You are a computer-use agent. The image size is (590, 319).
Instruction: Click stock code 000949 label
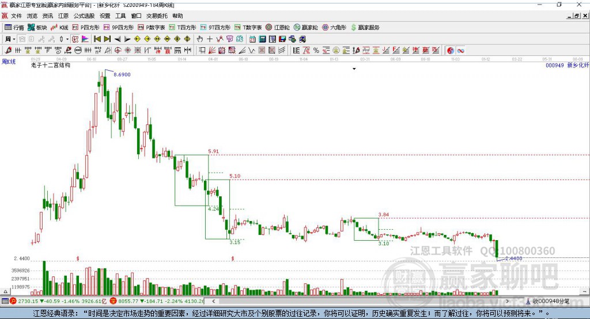(555, 65)
